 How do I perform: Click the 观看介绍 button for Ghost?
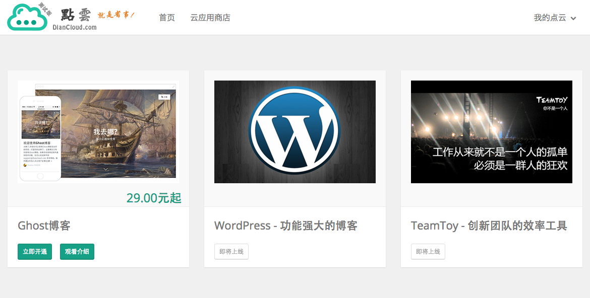point(77,251)
